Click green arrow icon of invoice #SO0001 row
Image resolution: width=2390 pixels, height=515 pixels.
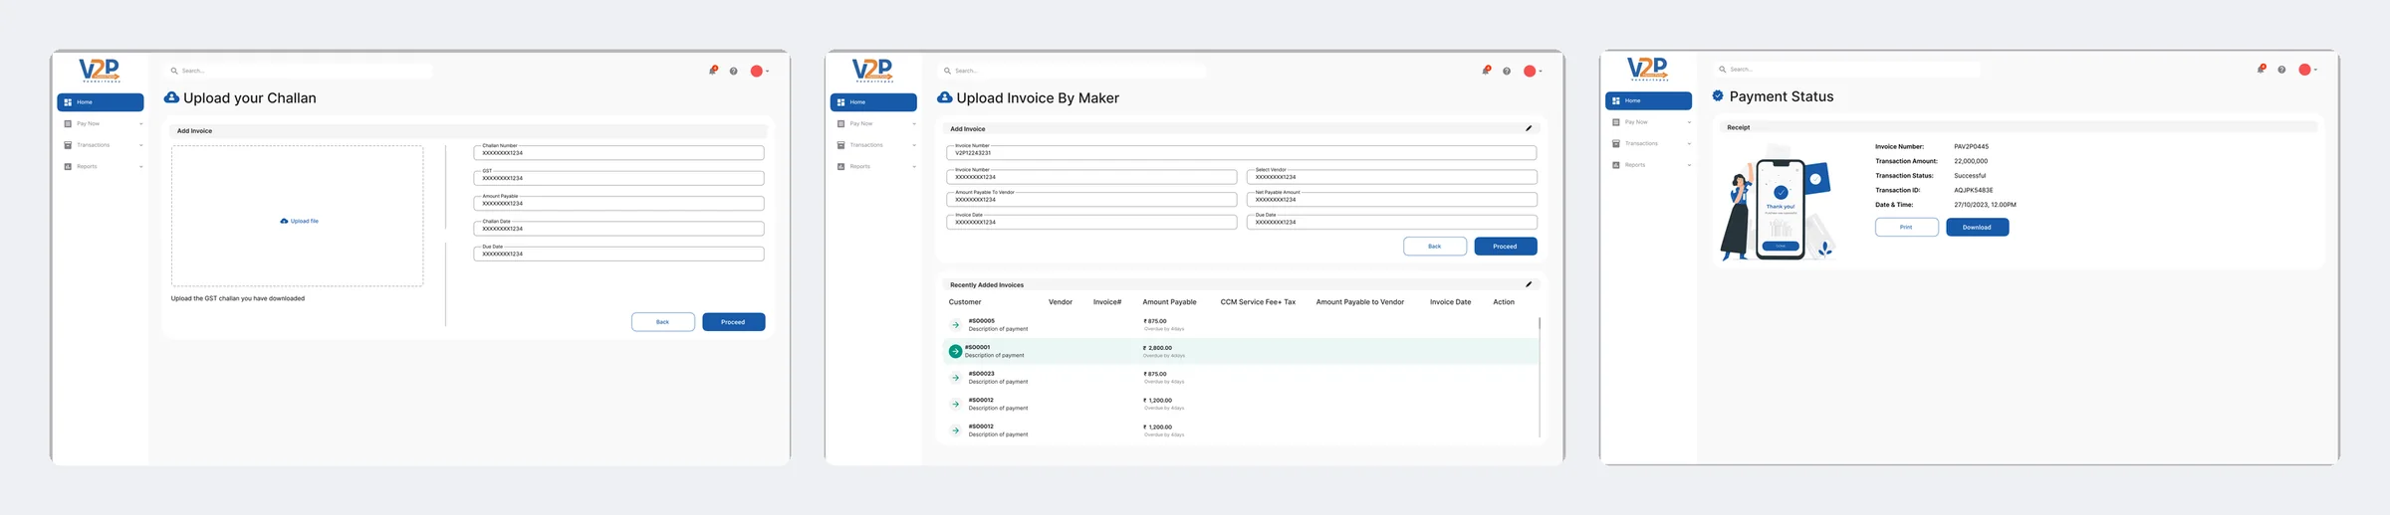(955, 351)
